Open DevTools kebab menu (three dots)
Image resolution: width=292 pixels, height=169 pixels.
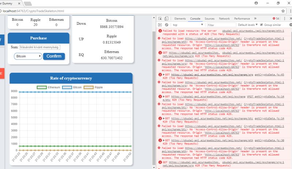[x=285, y=19]
